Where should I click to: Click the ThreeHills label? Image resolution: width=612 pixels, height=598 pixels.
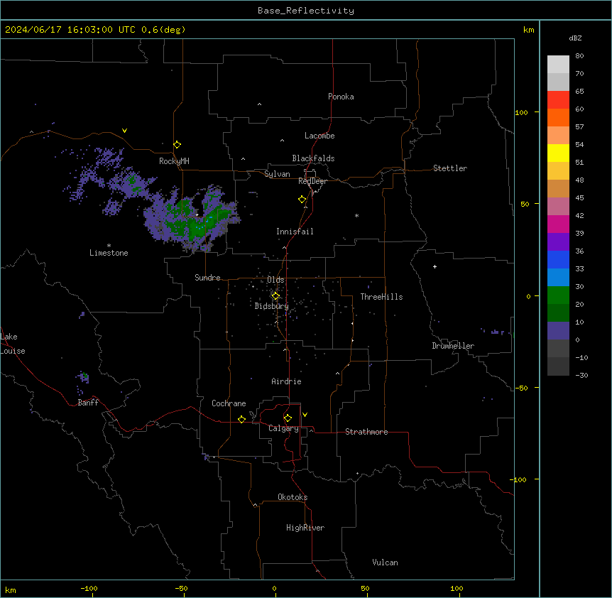pyautogui.click(x=381, y=297)
